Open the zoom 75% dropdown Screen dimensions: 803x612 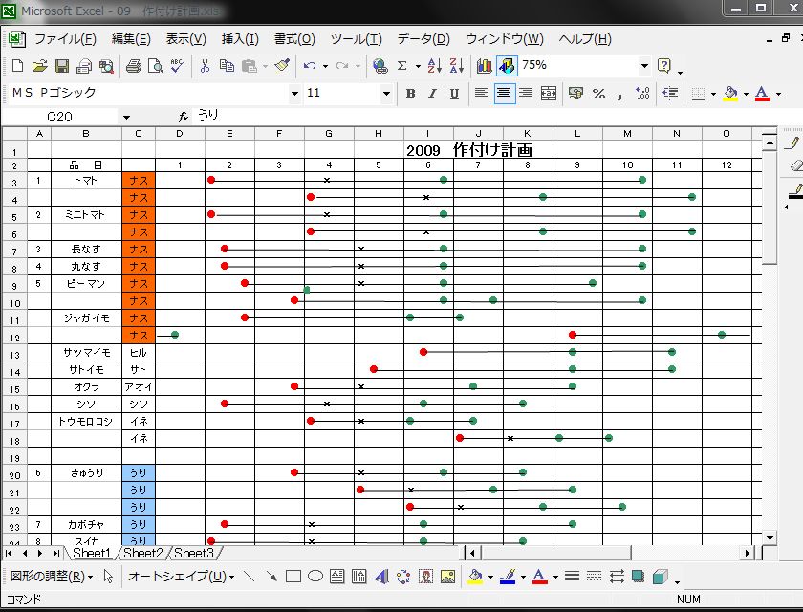click(x=644, y=66)
